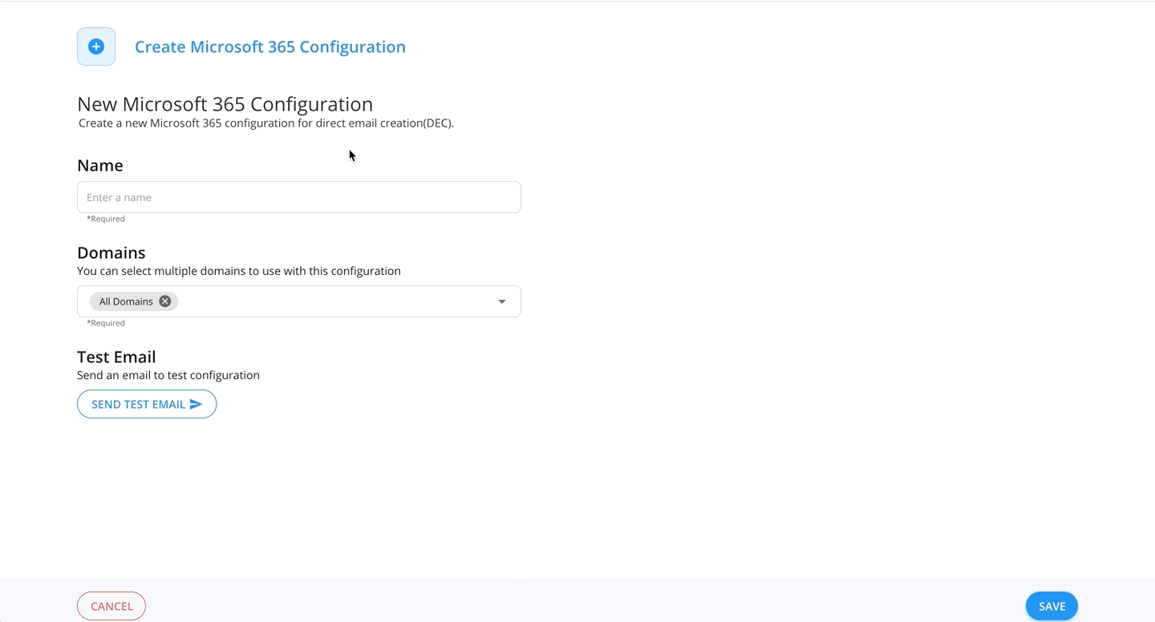Screen dimensions: 1155x622
Task: Click CANCEL to discard the configuration
Action: click(x=111, y=605)
